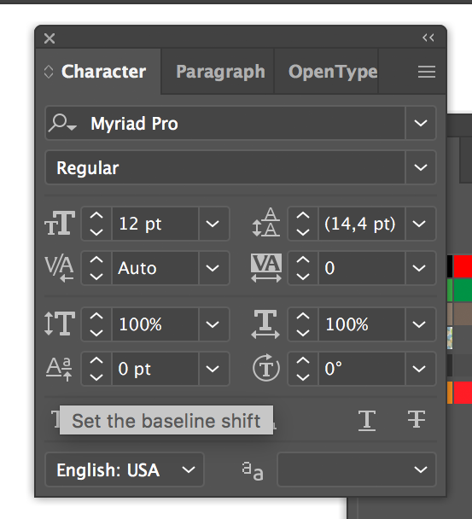Viewport: 472px width, 519px height.
Task: Open the font style dropdown arrow
Action: click(x=421, y=167)
